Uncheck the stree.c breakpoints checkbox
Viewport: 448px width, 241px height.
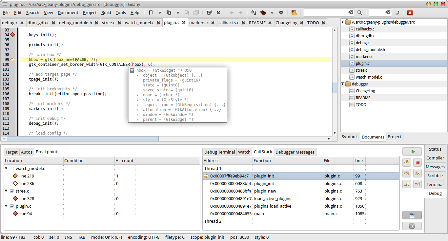(12, 191)
